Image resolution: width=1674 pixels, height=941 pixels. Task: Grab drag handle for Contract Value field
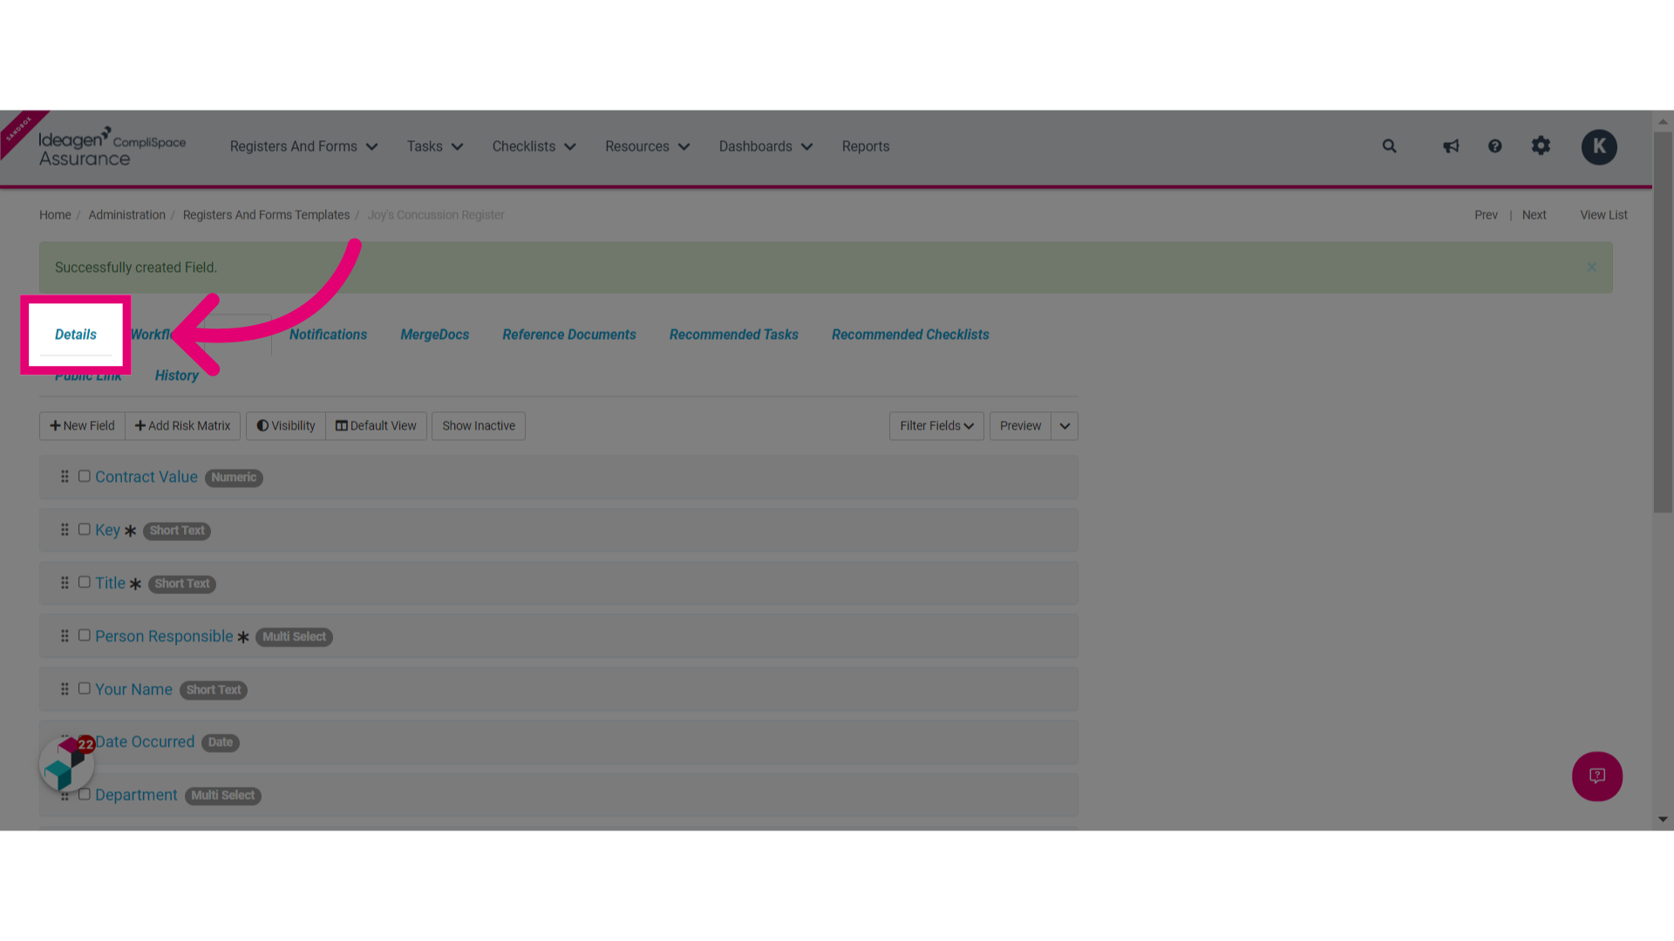tap(65, 477)
